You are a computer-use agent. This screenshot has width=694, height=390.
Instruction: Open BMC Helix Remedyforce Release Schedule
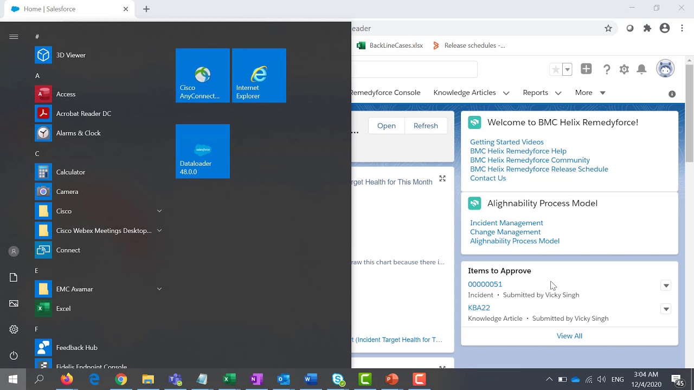pyautogui.click(x=539, y=169)
